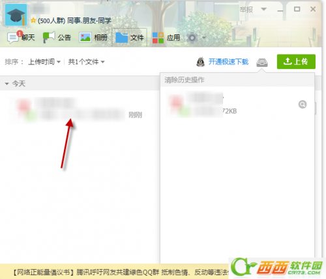
Task: Click the magnifier icon on history item
Action: [x=303, y=105]
